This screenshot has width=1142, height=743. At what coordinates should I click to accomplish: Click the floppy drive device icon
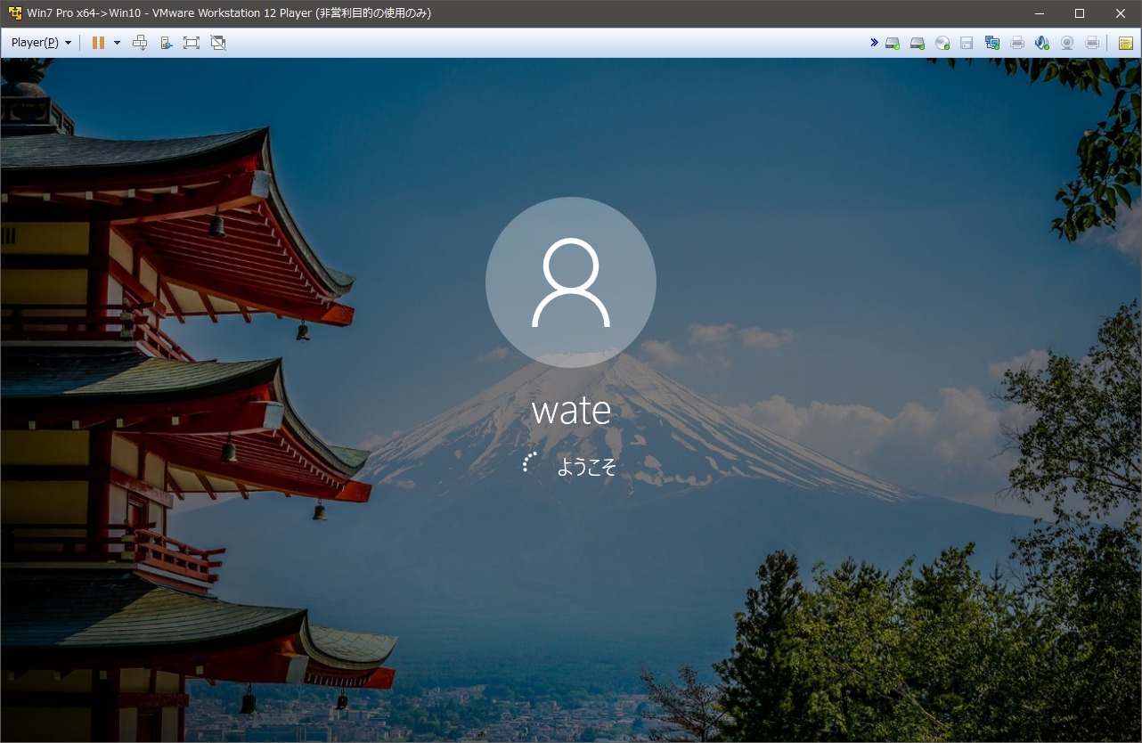pyautogui.click(x=967, y=43)
